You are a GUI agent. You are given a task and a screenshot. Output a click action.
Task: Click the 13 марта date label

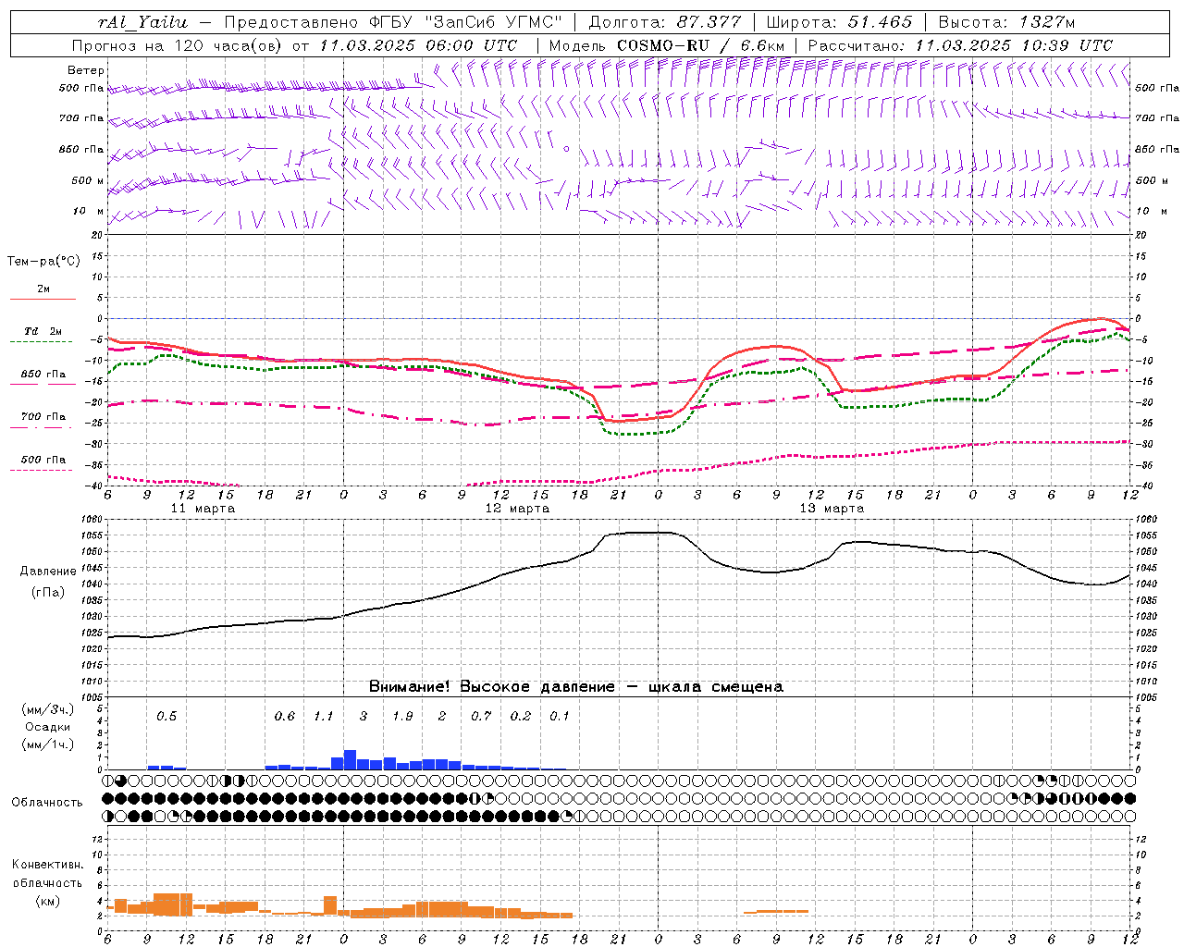point(832,509)
